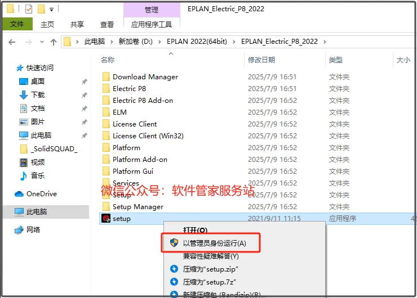Click the Downloads arrow icon in sidebar
417x298 pixels.
tap(24, 94)
